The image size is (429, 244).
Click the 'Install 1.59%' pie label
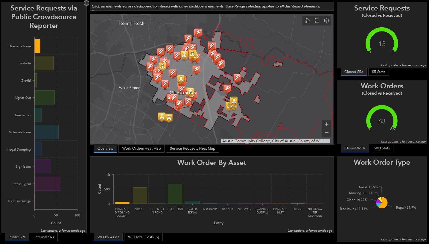pyautogui.click(x=368, y=187)
